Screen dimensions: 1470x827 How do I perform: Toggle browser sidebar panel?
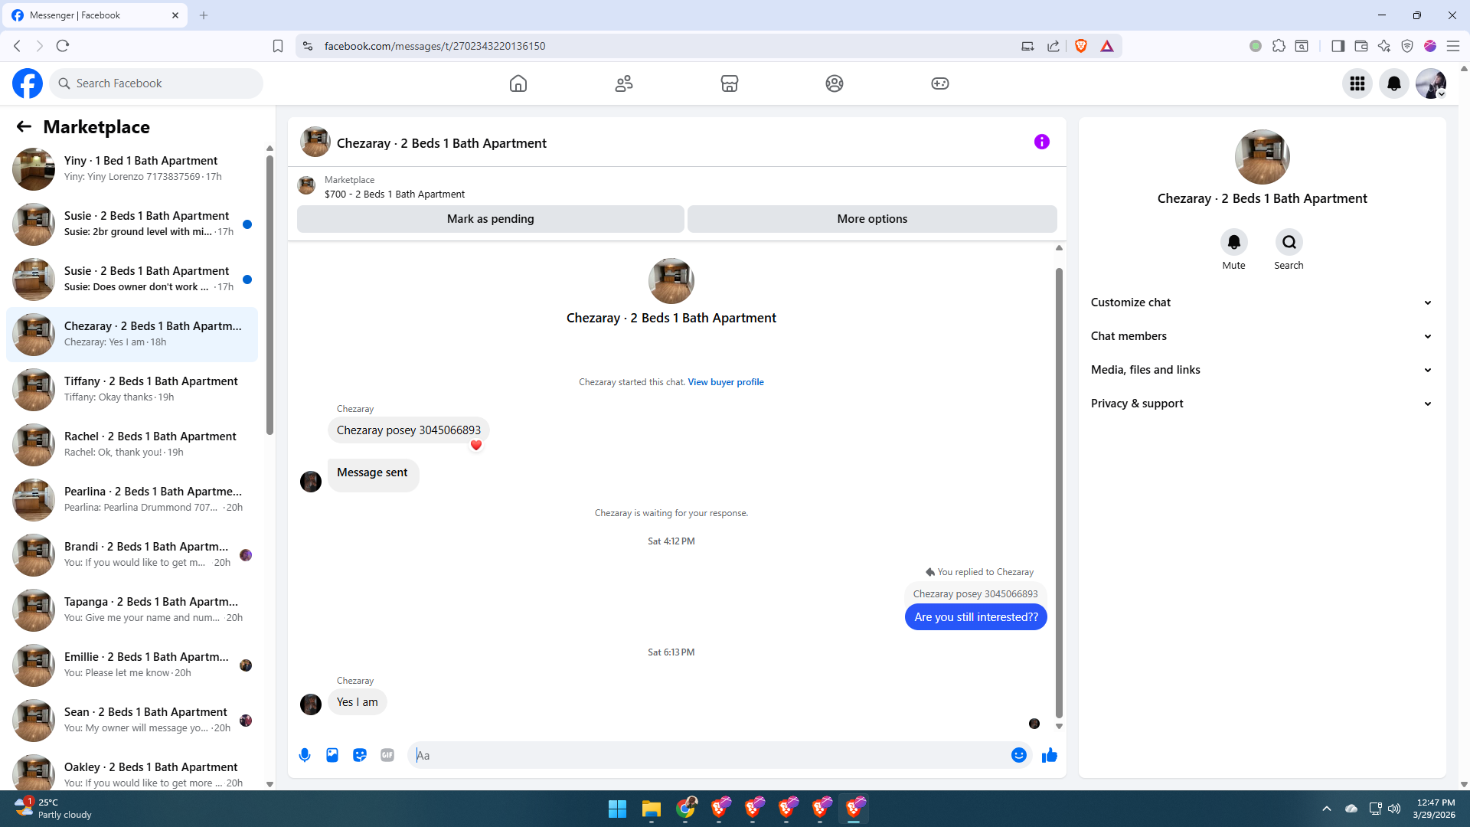[1338, 46]
